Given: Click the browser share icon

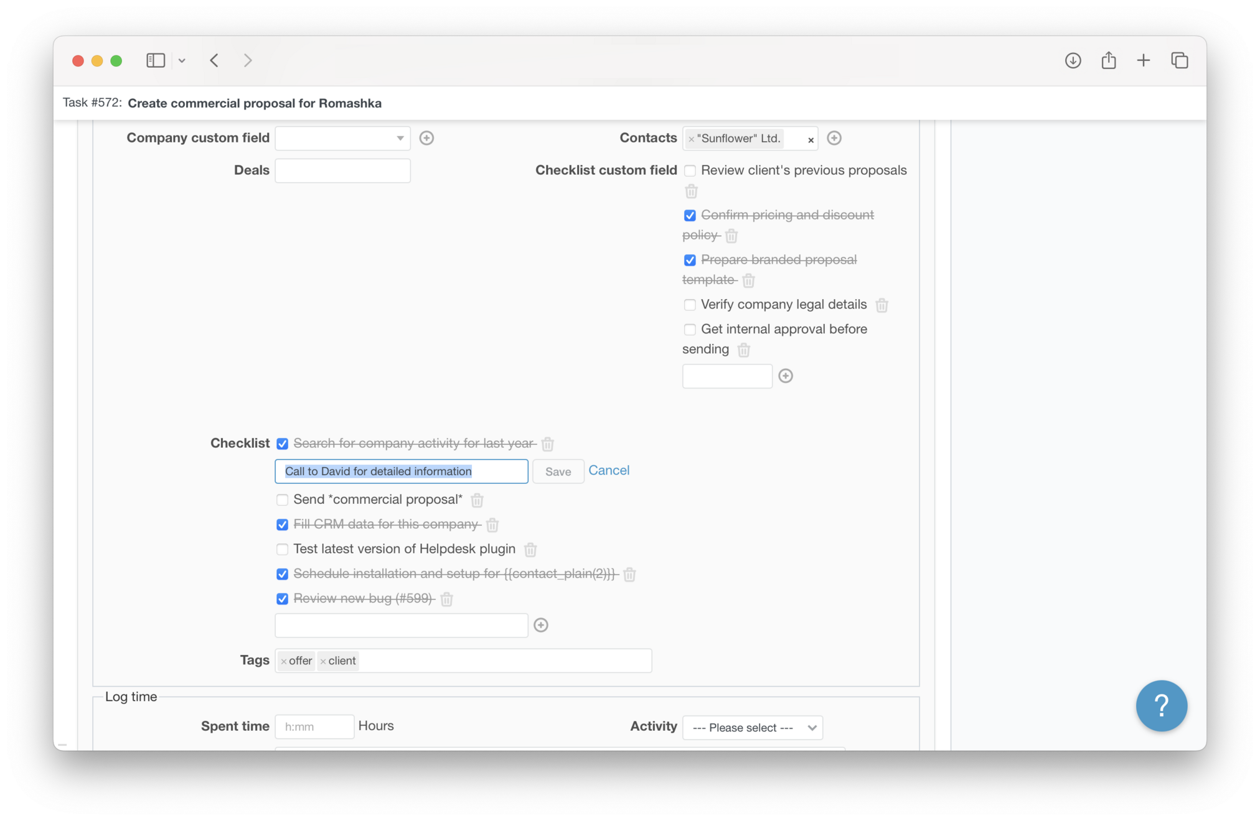Looking at the screenshot, I should pyautogui.click(x=1108, y=60).
